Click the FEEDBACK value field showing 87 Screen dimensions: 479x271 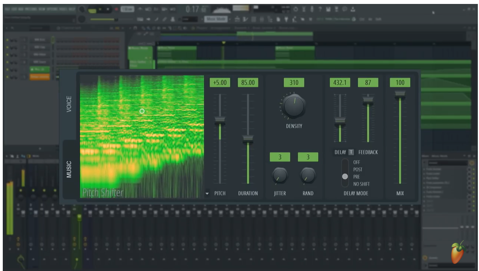pyautogui.click(x=368, y=83)
